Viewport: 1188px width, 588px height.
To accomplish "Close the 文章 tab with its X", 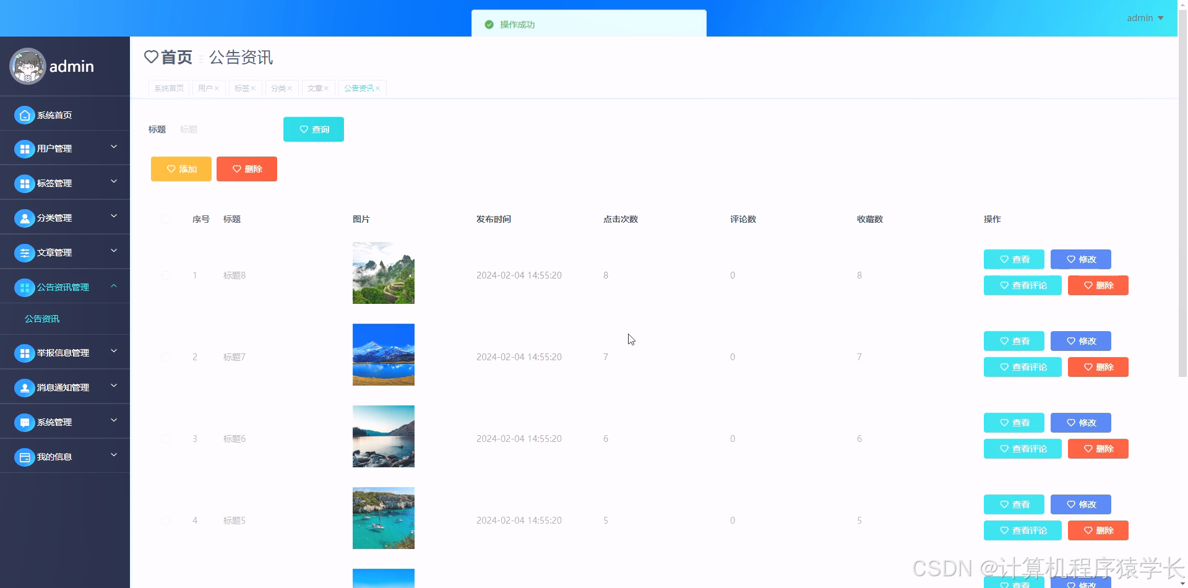I will (326, 89).
